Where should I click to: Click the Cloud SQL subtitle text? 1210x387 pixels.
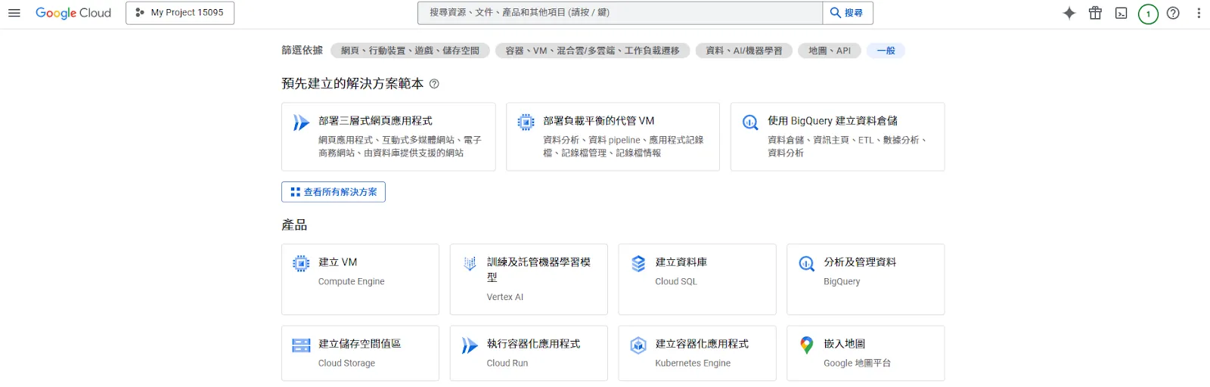(x=676, y=281)
